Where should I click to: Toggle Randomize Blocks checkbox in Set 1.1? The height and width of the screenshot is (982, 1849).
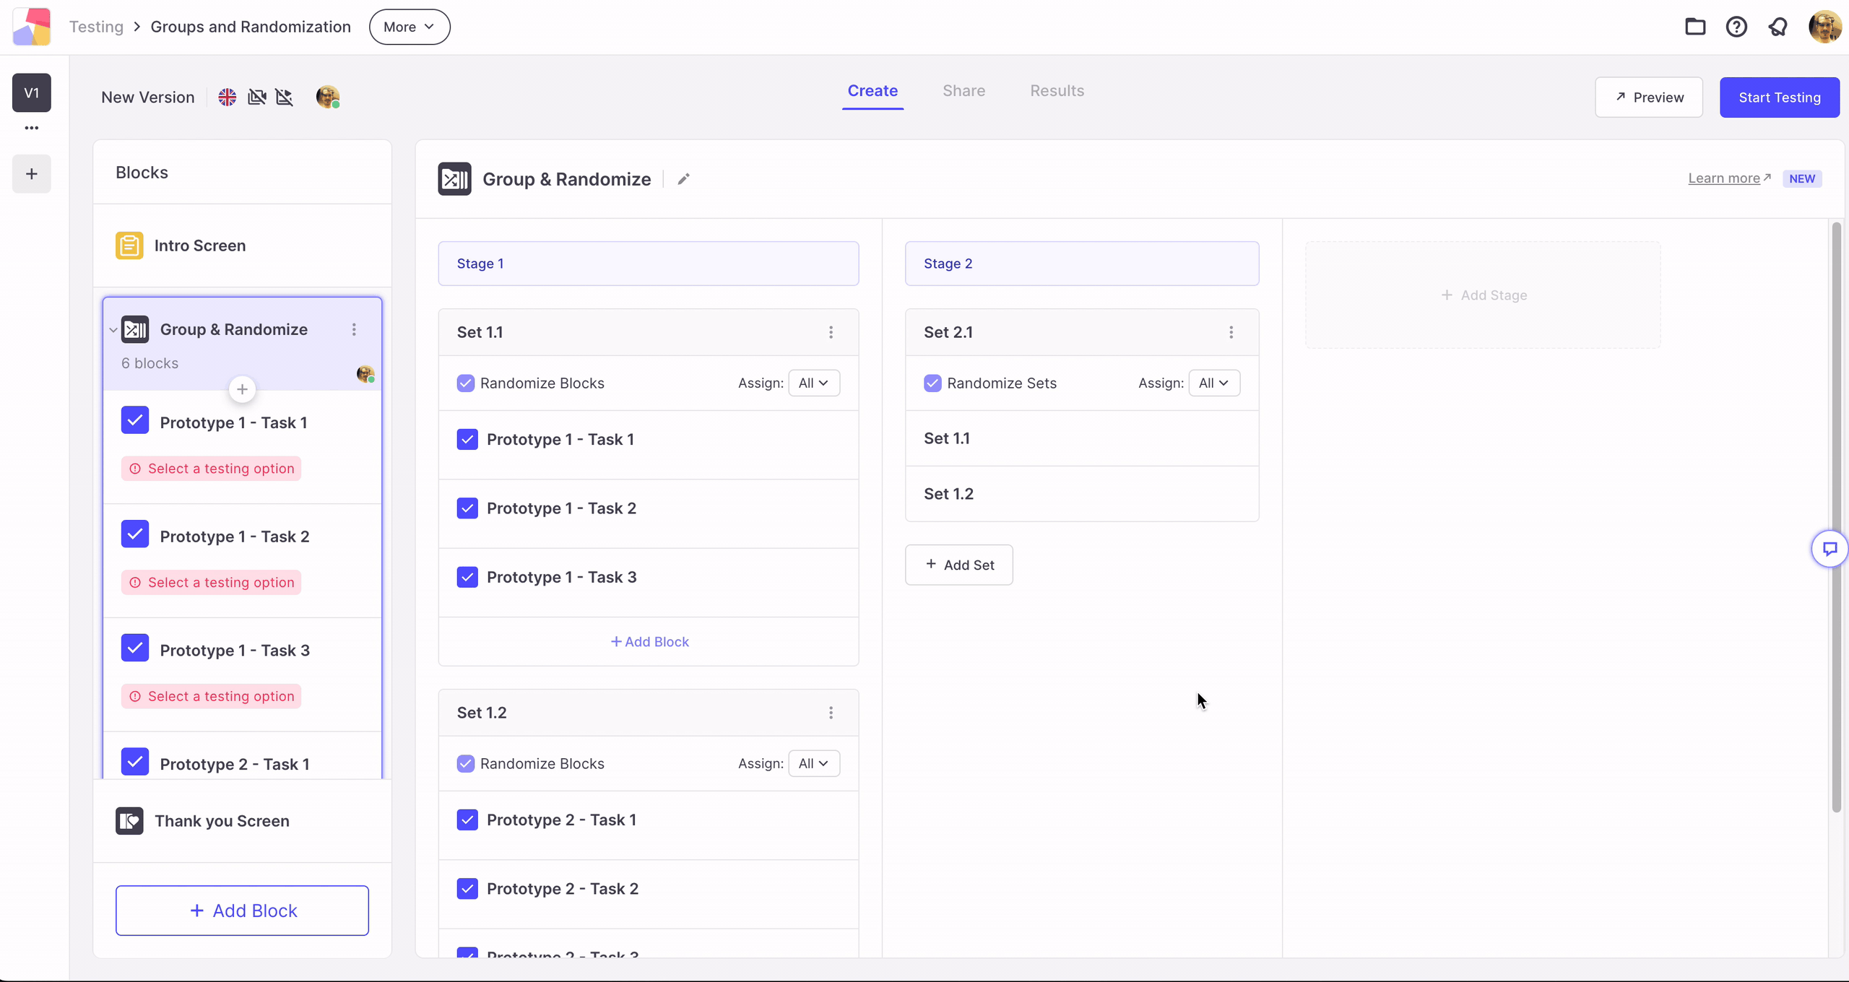(466, 383)
